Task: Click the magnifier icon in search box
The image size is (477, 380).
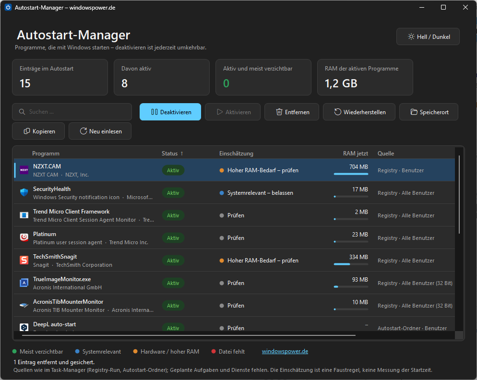Action: click(x=22, y=112)
